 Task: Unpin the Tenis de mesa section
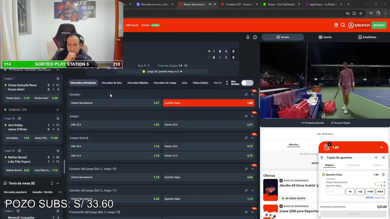click(52, 183)
